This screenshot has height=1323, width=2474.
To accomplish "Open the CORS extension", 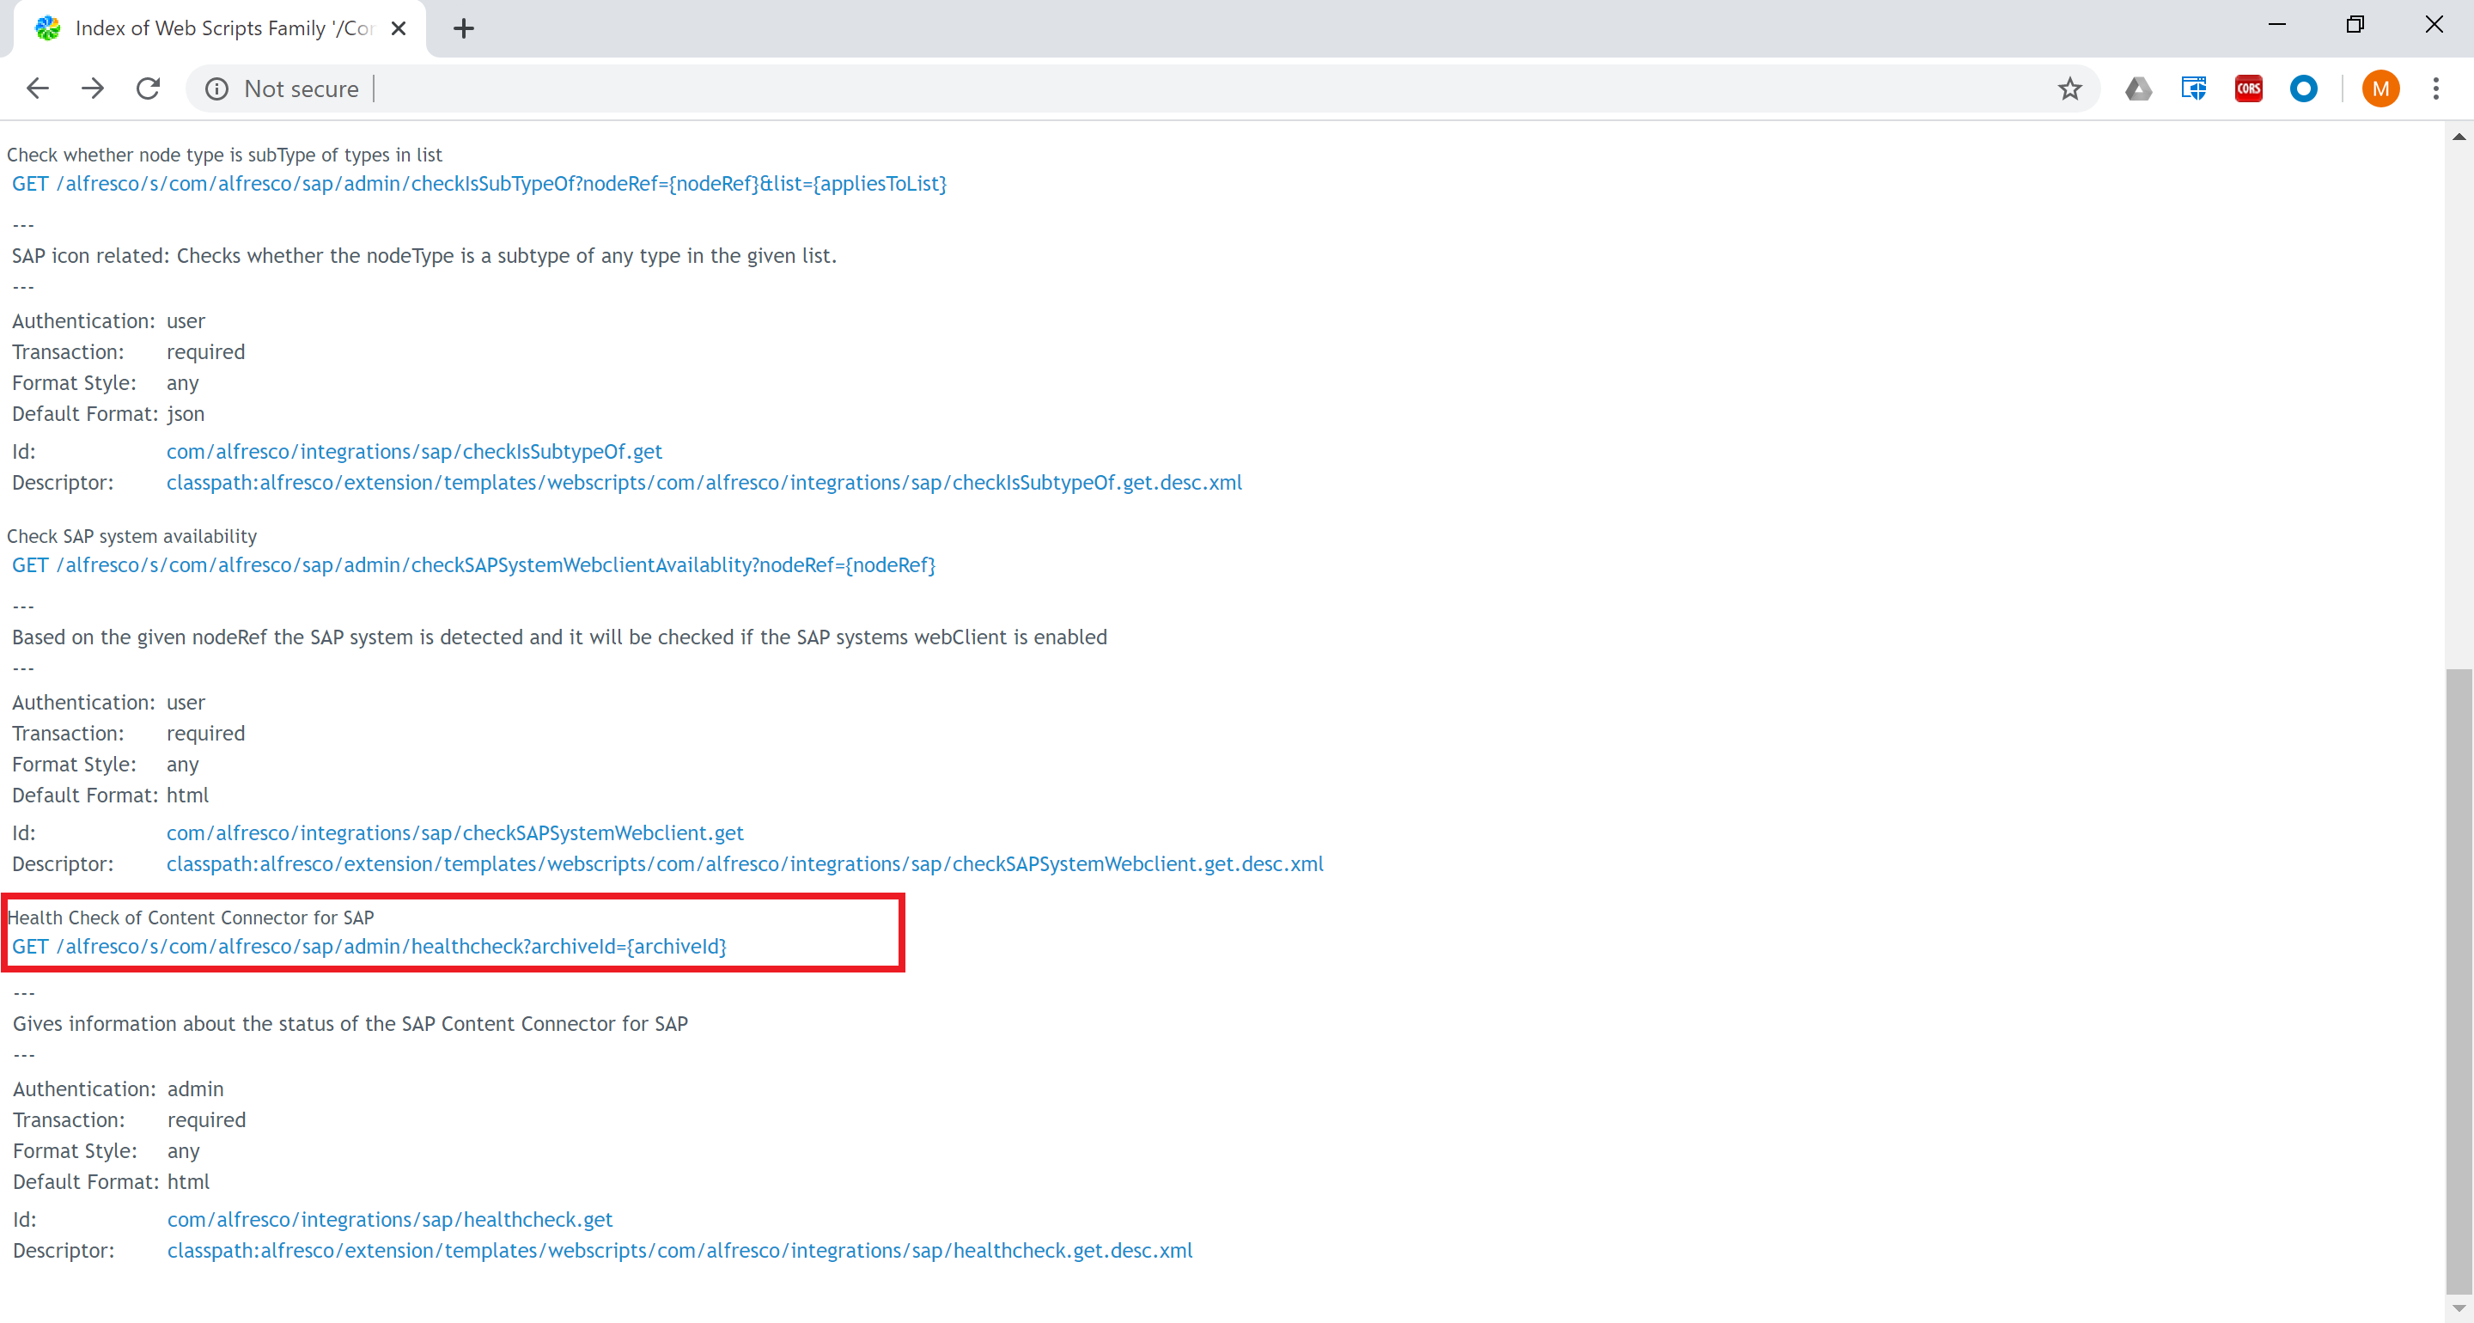I will [2247, 88].
